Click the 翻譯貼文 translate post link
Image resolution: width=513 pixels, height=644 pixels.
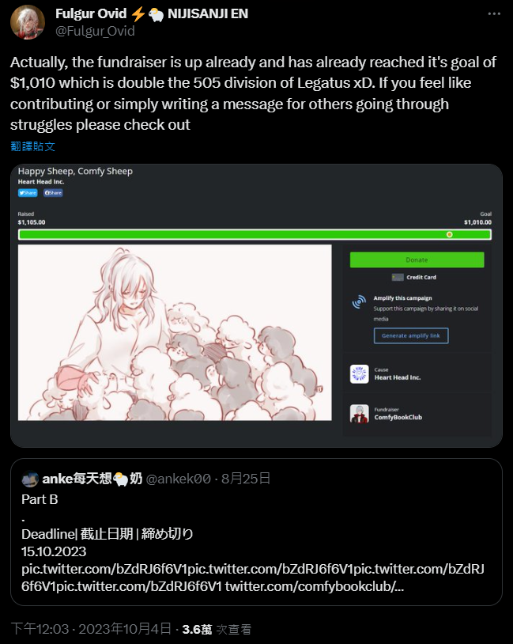coord(33,146)
